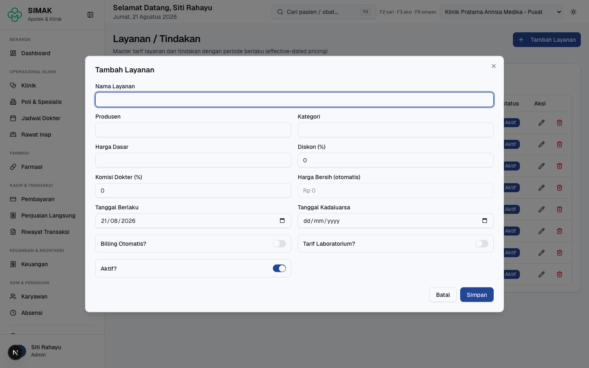Open Pembayaran in sidebar
The height and width of the screenshot is (368, 589).
point(52,199)
